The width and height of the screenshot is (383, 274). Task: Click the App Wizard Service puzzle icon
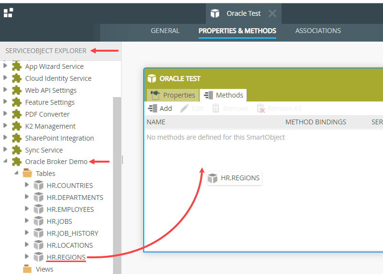coord(17,66)
